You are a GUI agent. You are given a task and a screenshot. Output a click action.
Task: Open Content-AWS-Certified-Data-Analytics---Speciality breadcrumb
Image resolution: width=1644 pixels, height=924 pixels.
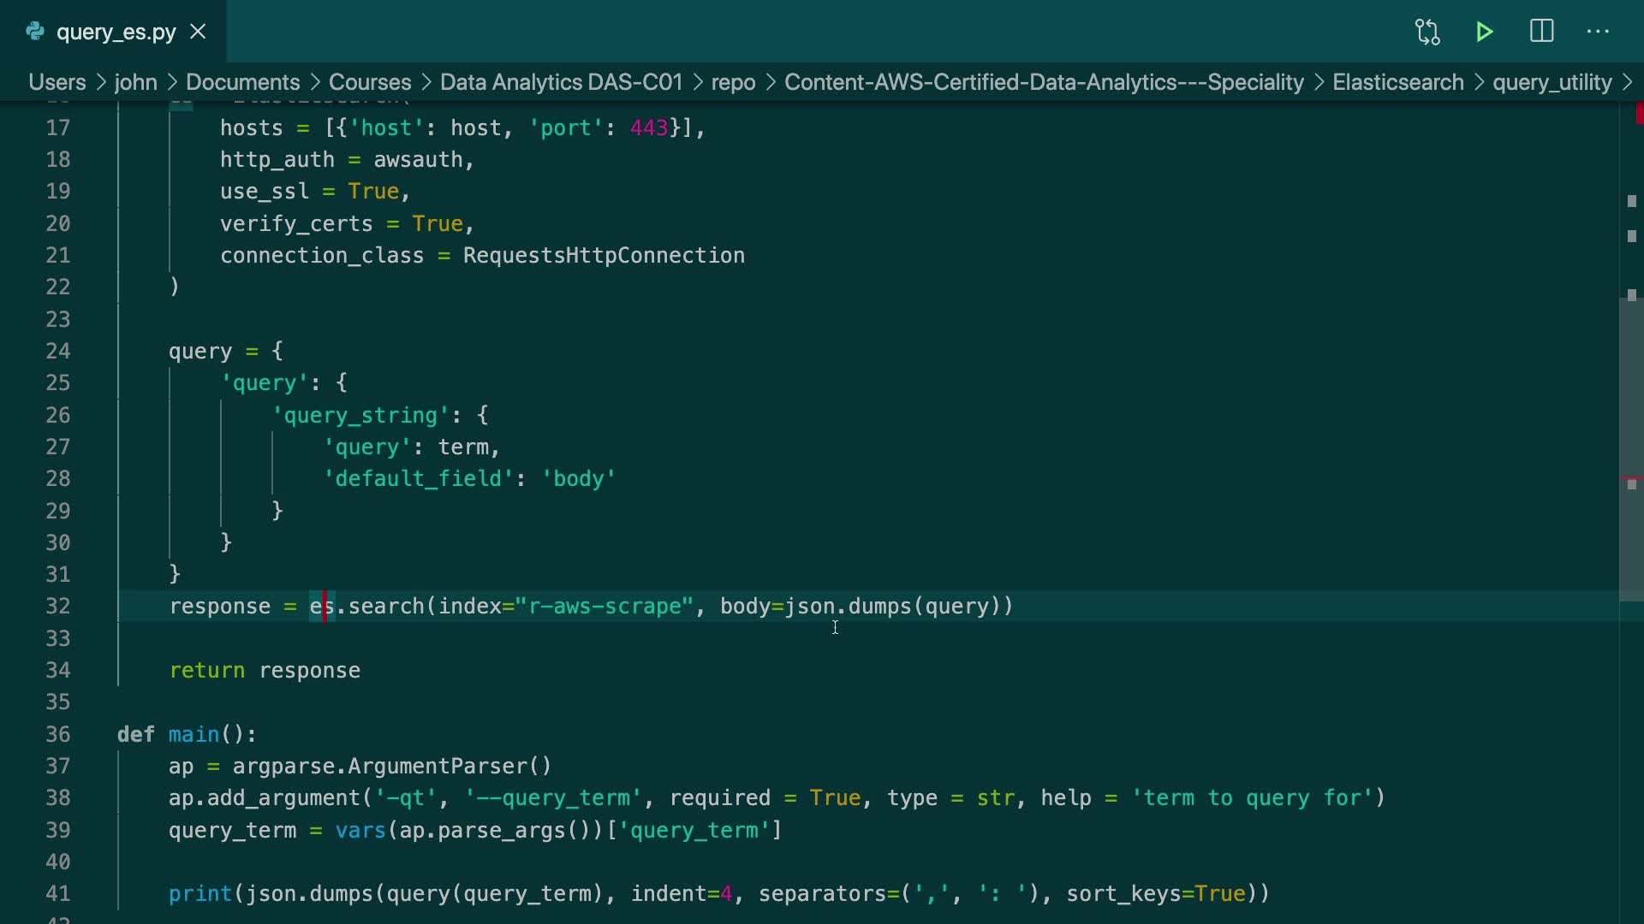(1043, 82)
